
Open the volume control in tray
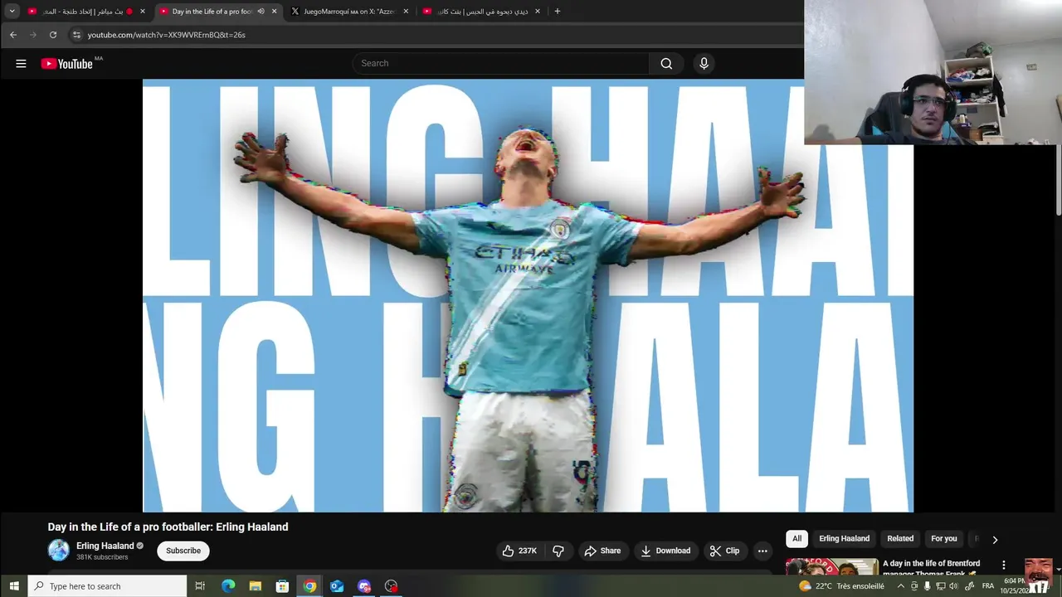953,586
